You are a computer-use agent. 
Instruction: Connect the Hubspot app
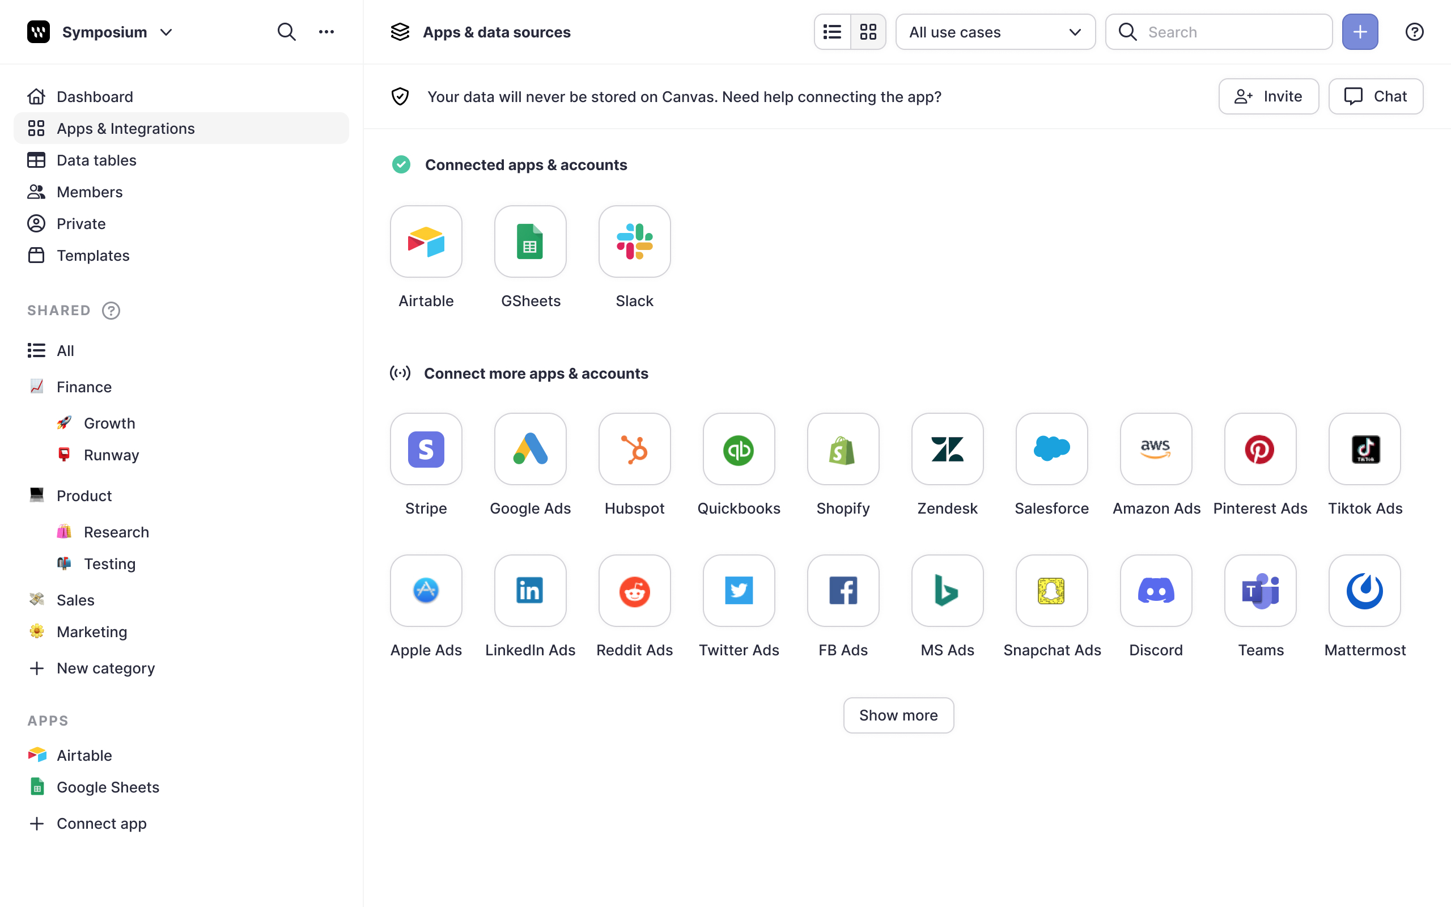click(634, 449)
